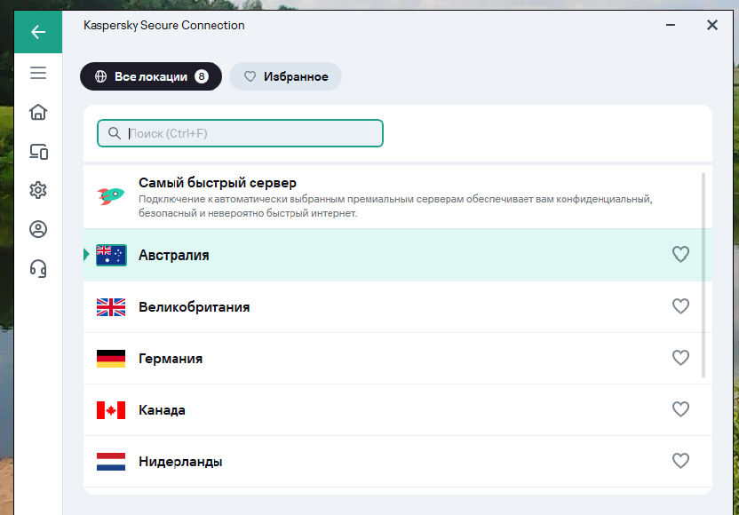This screenshot has width=739, height=515.
Task: Open the account profile icon
Action: point(38,229)
